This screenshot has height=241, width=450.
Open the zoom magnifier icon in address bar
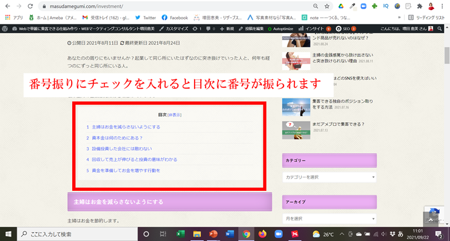point(315,6)
